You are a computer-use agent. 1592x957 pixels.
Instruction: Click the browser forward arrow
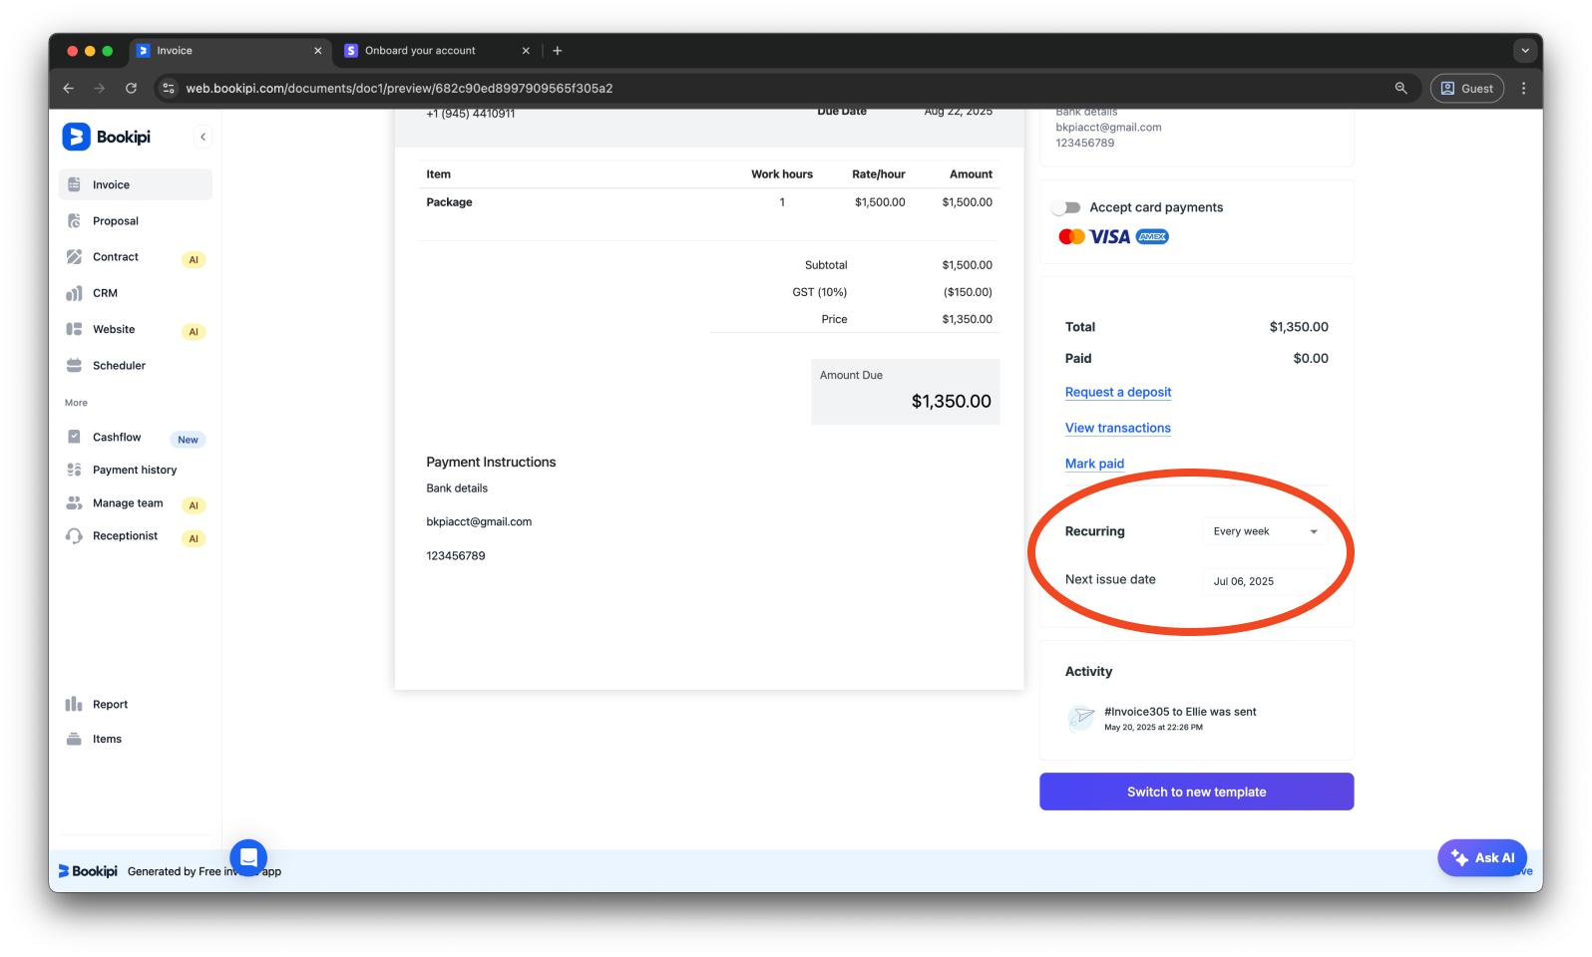pos(99,88)
